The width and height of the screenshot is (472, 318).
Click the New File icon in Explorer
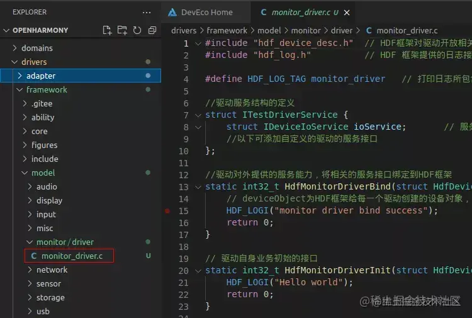107,30
